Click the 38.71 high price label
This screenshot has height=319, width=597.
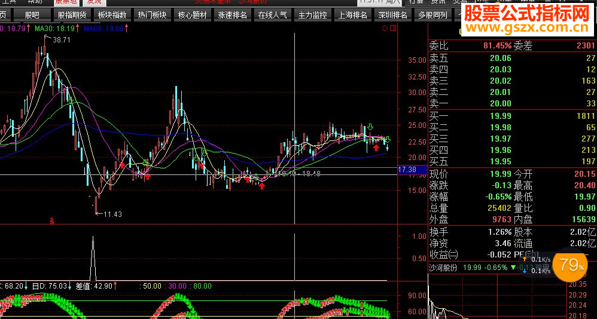[x=61, y=39]
